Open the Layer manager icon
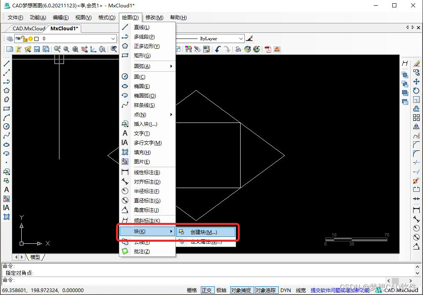The width and height of the screenshot is (423, 295). pyautogui.click(x=10, y=39)
